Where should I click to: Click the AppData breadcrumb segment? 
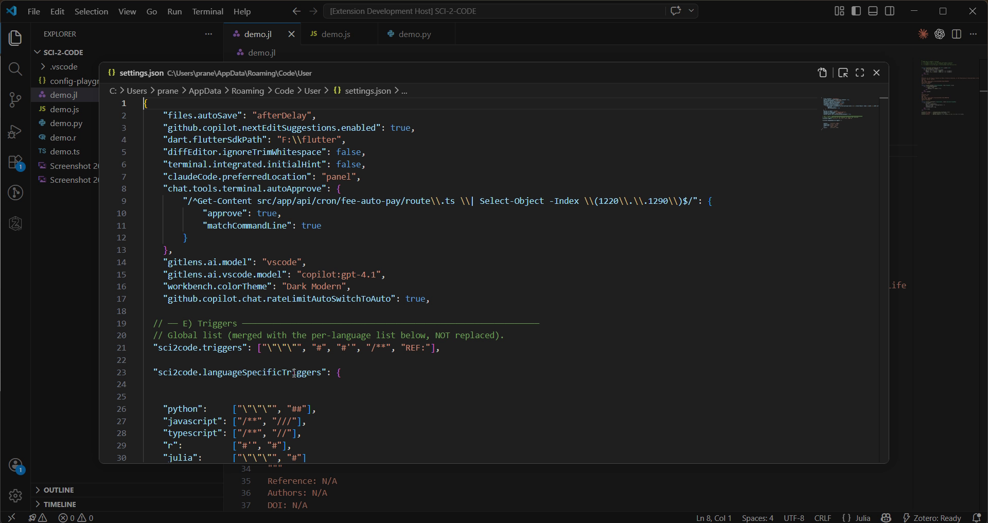(x=205, y=91)
